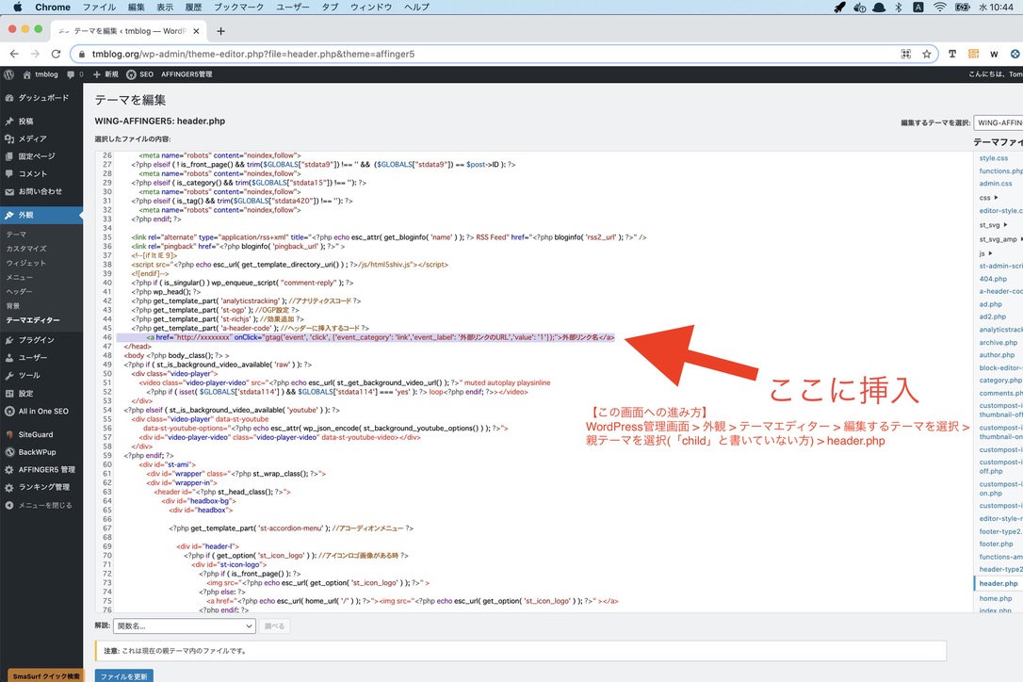Open footer.php from the file list
The height and width of the screenshot is (682, 1023).
997,544
